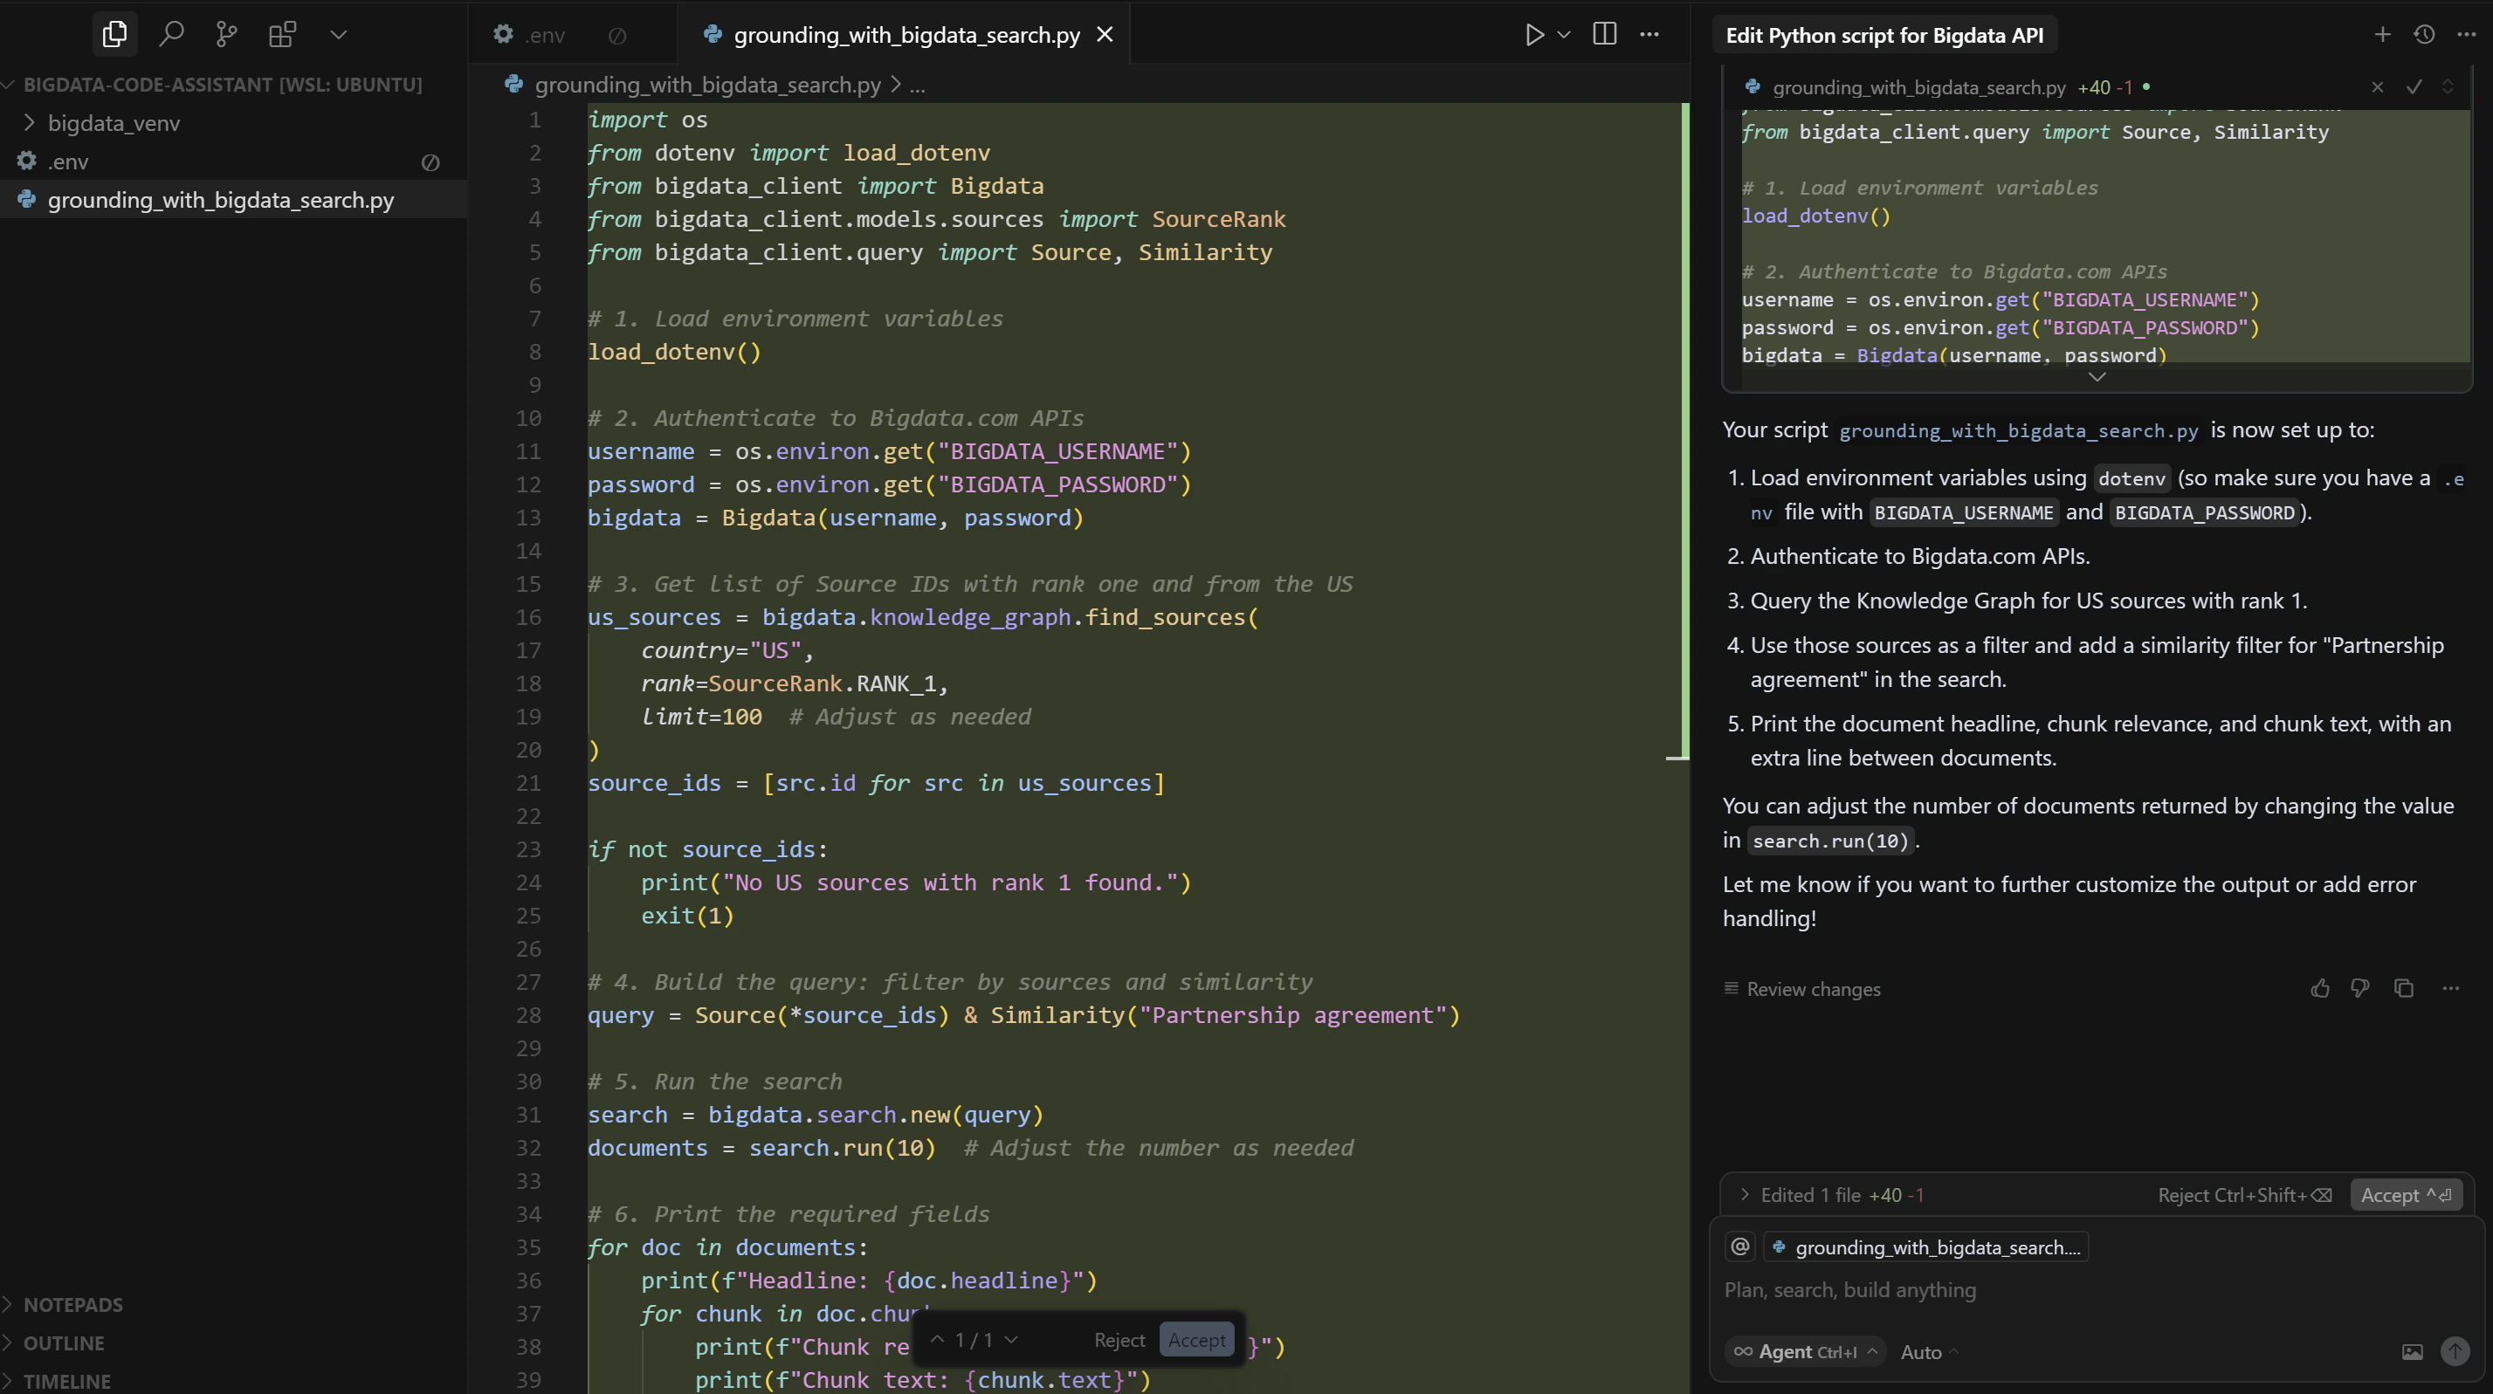The width and height of the screenshot is (2493, 1394).
Task: Open the Extensions view icon
Action: pyautogui.click(x=282, y=35)
